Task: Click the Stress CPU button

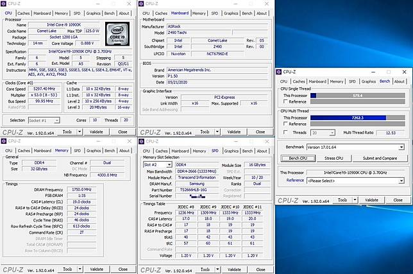Action: tap(333, 158)
